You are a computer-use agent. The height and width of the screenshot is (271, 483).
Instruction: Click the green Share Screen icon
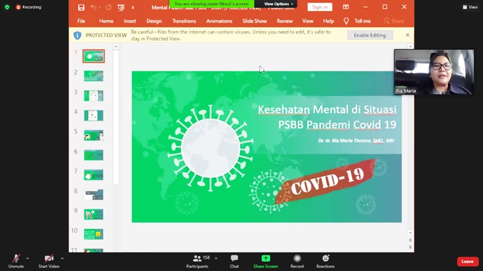(266, 258)
